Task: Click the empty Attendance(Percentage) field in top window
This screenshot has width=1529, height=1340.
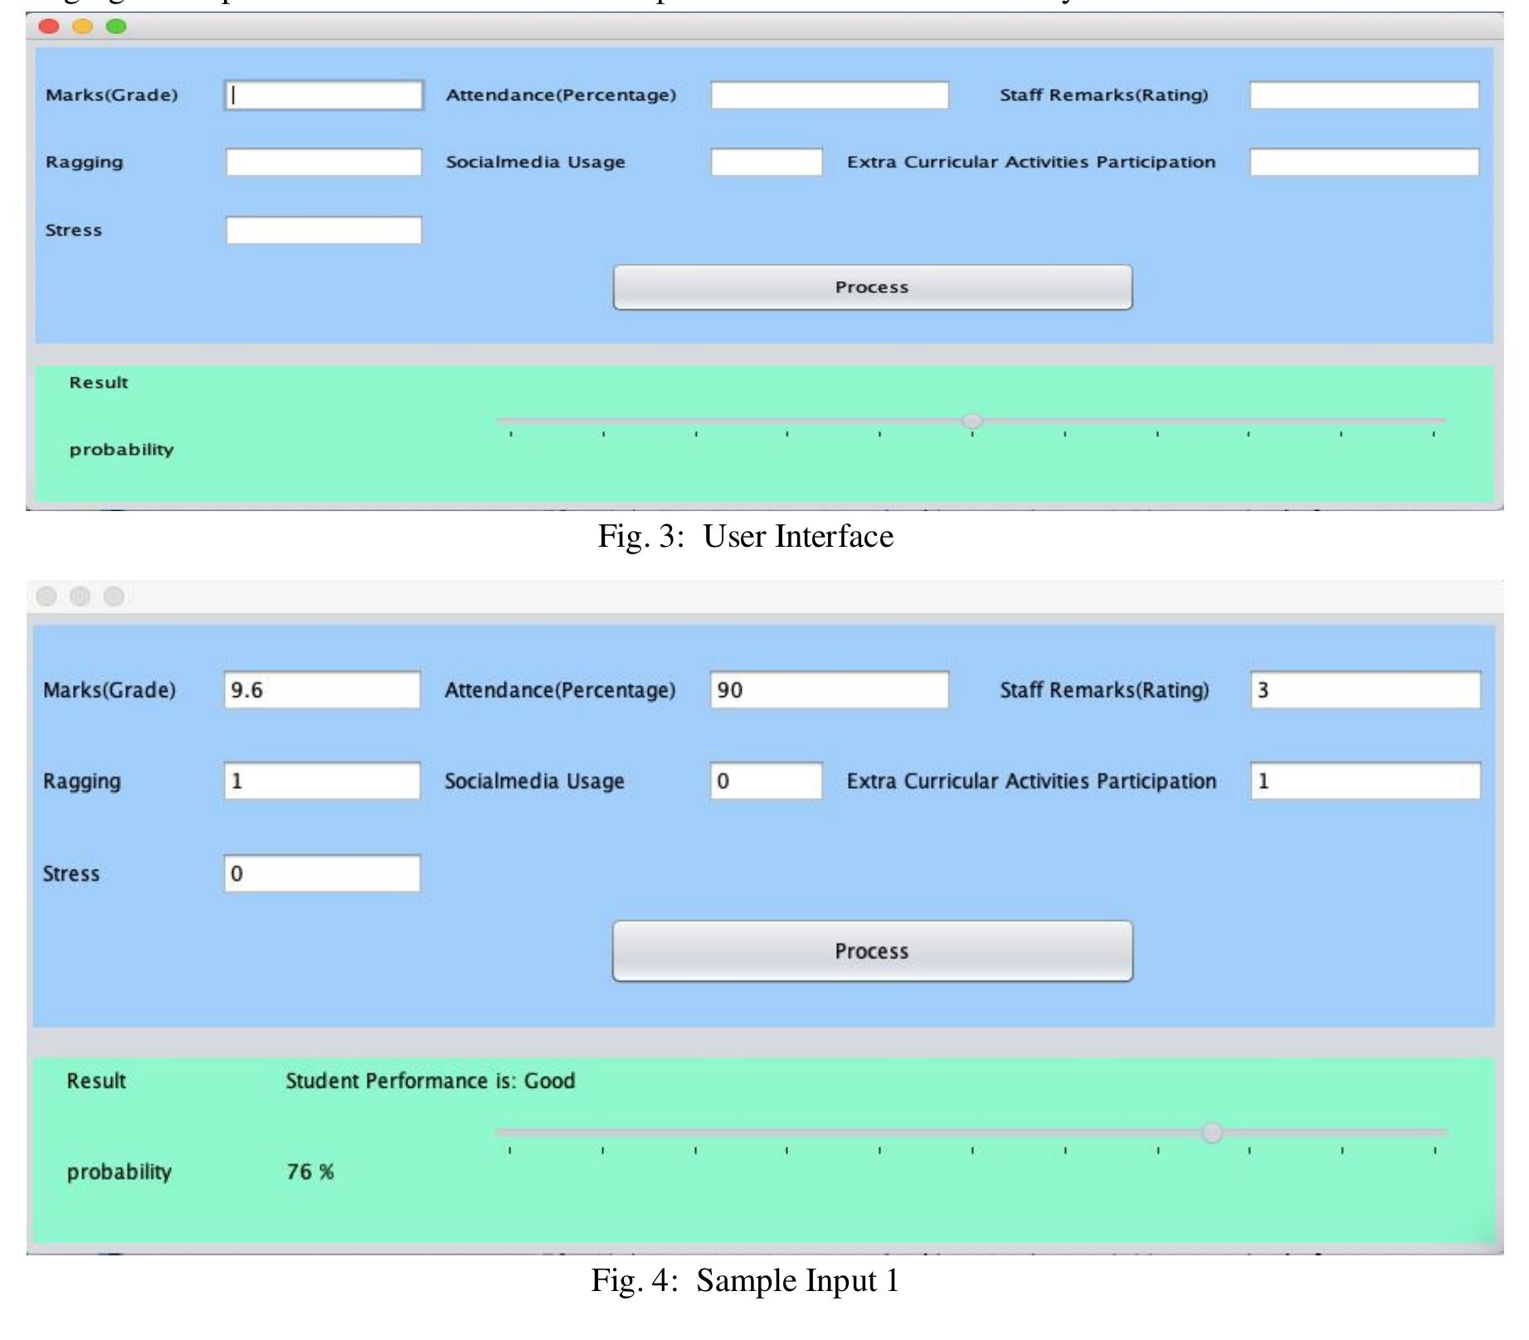Action: click(x=830, y=95)
